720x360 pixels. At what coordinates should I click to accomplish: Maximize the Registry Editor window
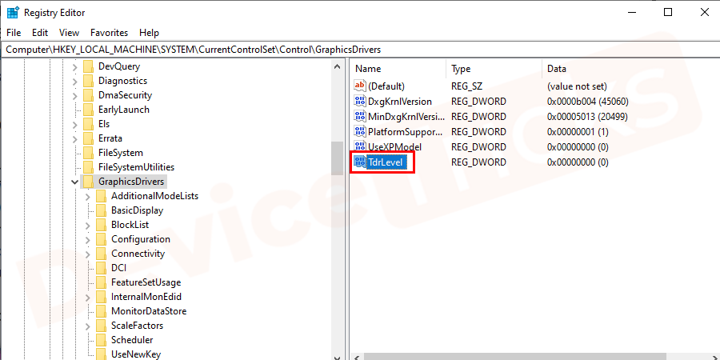coord(668,12)
